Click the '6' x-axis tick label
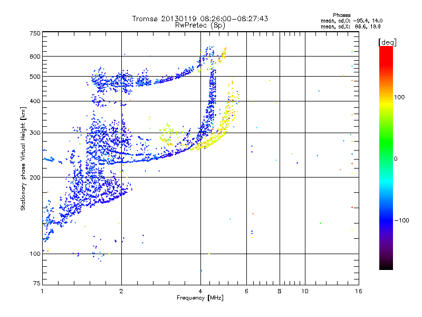The image size is (422, 317). [246, 291]
